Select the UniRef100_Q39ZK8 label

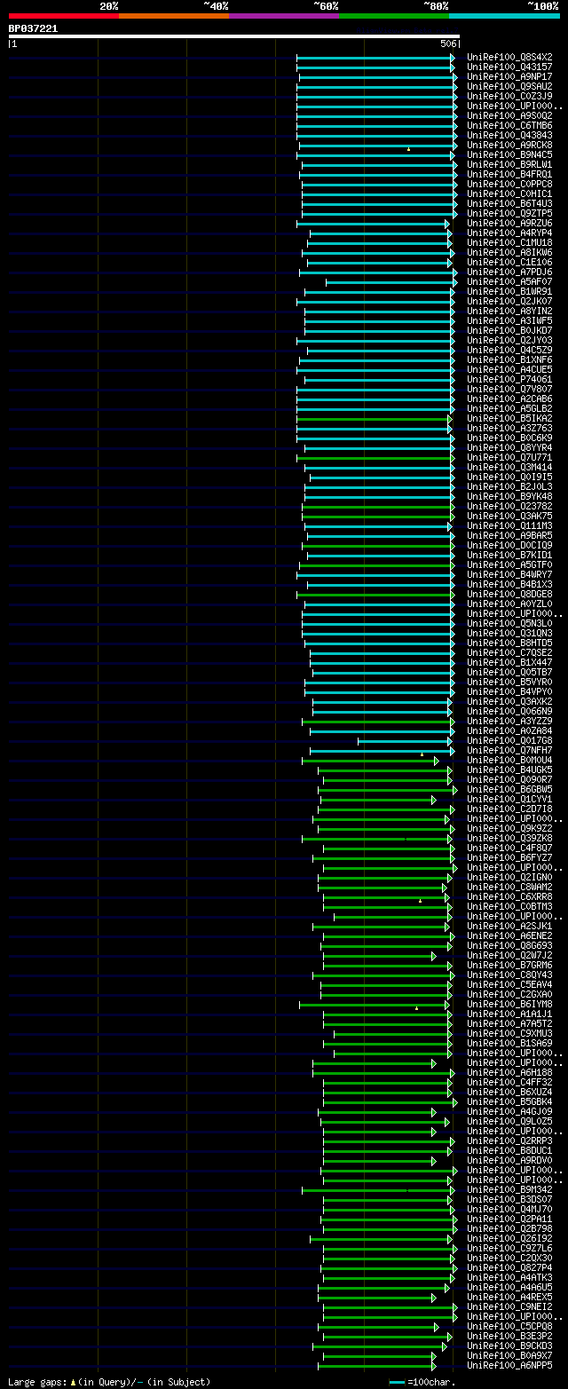[509, 838]
